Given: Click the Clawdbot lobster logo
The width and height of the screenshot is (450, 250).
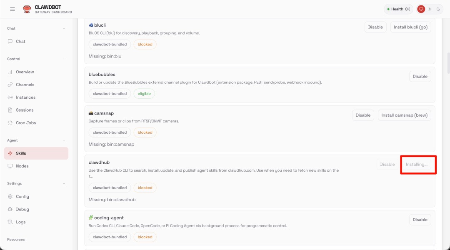Looking at the screenshot, I should pos(27,9).
